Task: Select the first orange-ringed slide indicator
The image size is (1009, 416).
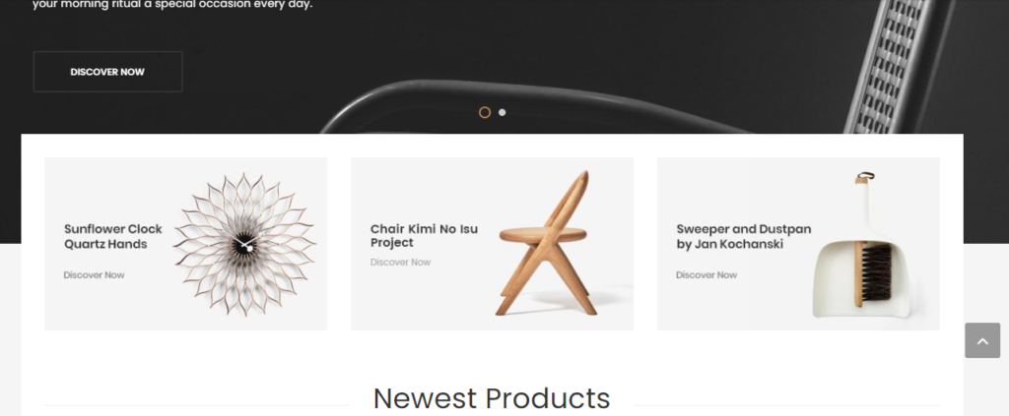Action: pyautogui.click(x=485, y=112)
